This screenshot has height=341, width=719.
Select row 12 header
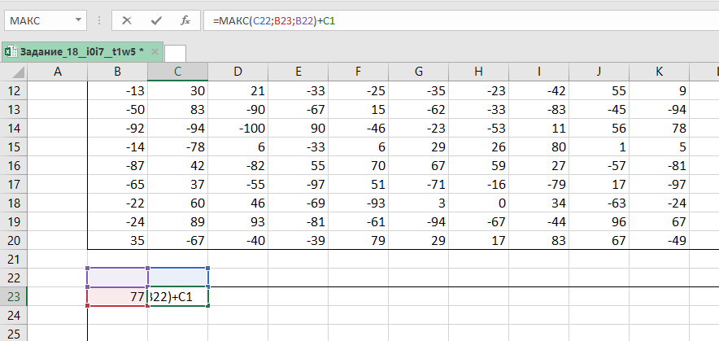pos(14,91)
